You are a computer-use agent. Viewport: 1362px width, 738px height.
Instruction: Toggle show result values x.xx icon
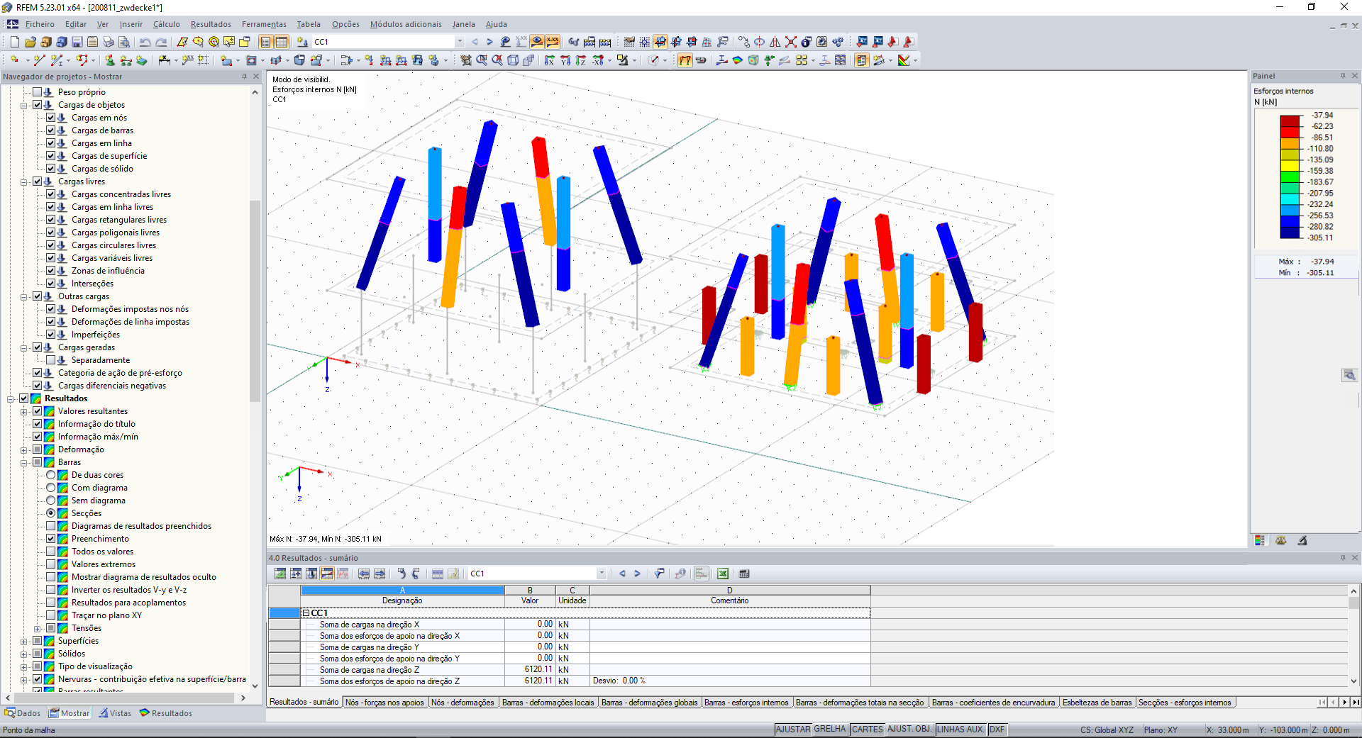(x=553, y=42)
